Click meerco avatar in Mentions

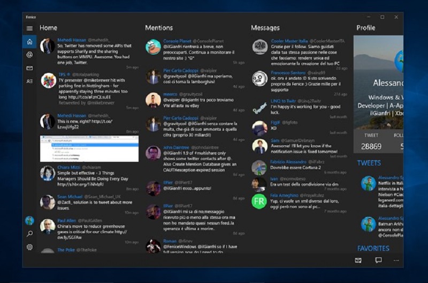pyautogui.click(x=153, y=100)
